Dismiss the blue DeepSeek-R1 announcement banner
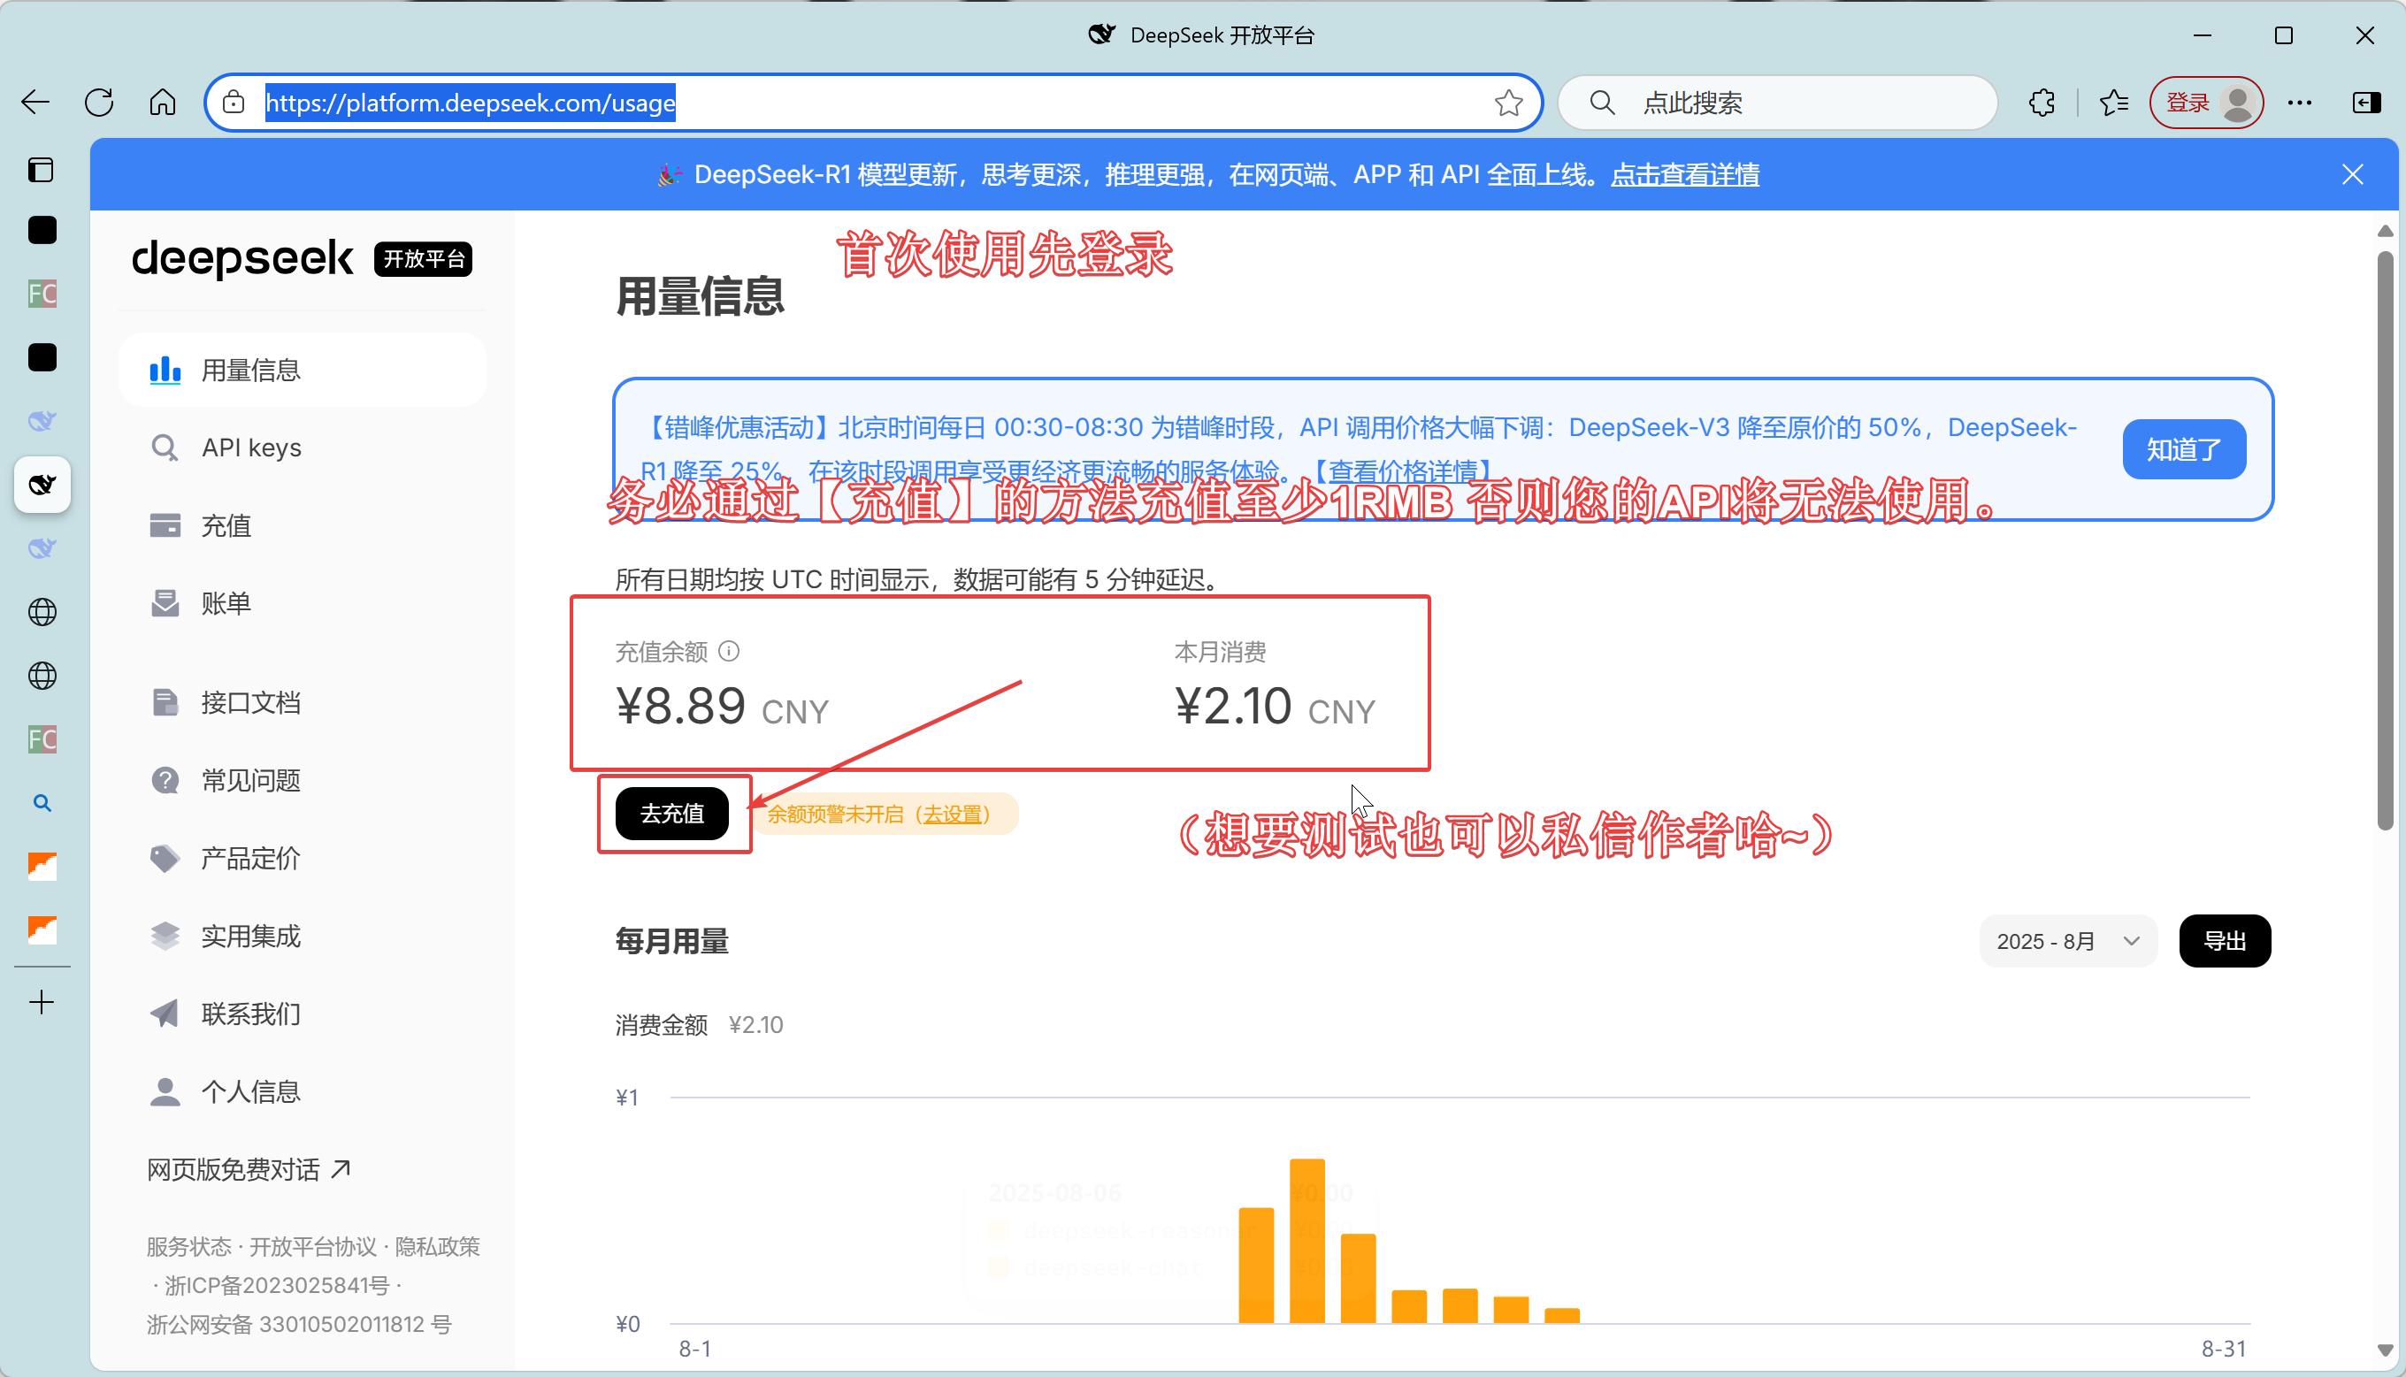Viewport: 2406px width, 1377px height. [2352, 175]
